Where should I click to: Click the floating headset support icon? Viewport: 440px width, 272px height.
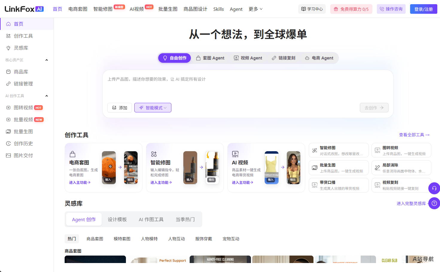point(434,188)
